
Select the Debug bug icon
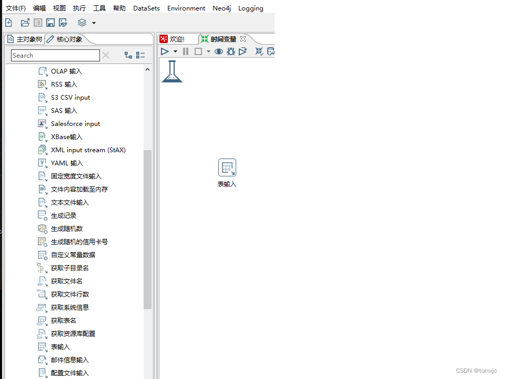click(230, 51)
